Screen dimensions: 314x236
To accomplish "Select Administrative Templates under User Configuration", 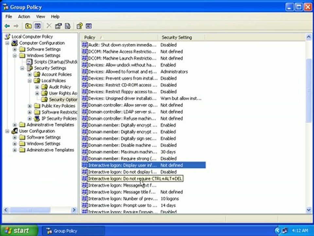I will coord(50,150).
